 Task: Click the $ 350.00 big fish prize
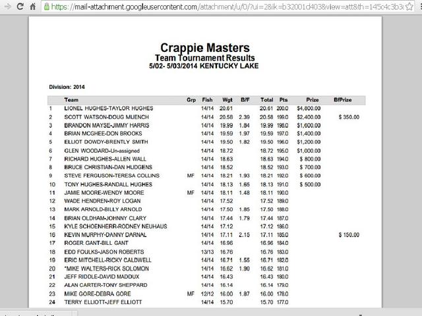pos(349,117)
